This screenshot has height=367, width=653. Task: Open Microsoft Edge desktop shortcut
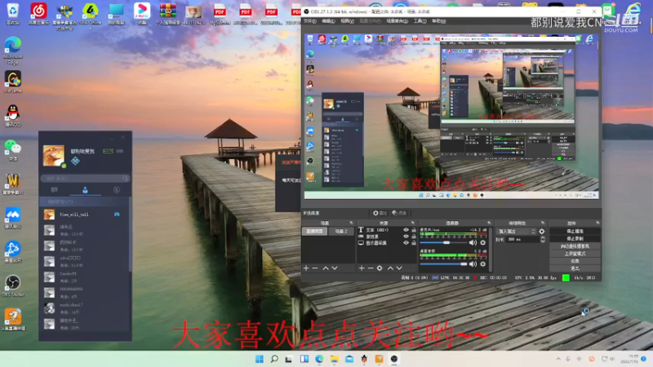(x=13, y=50)
